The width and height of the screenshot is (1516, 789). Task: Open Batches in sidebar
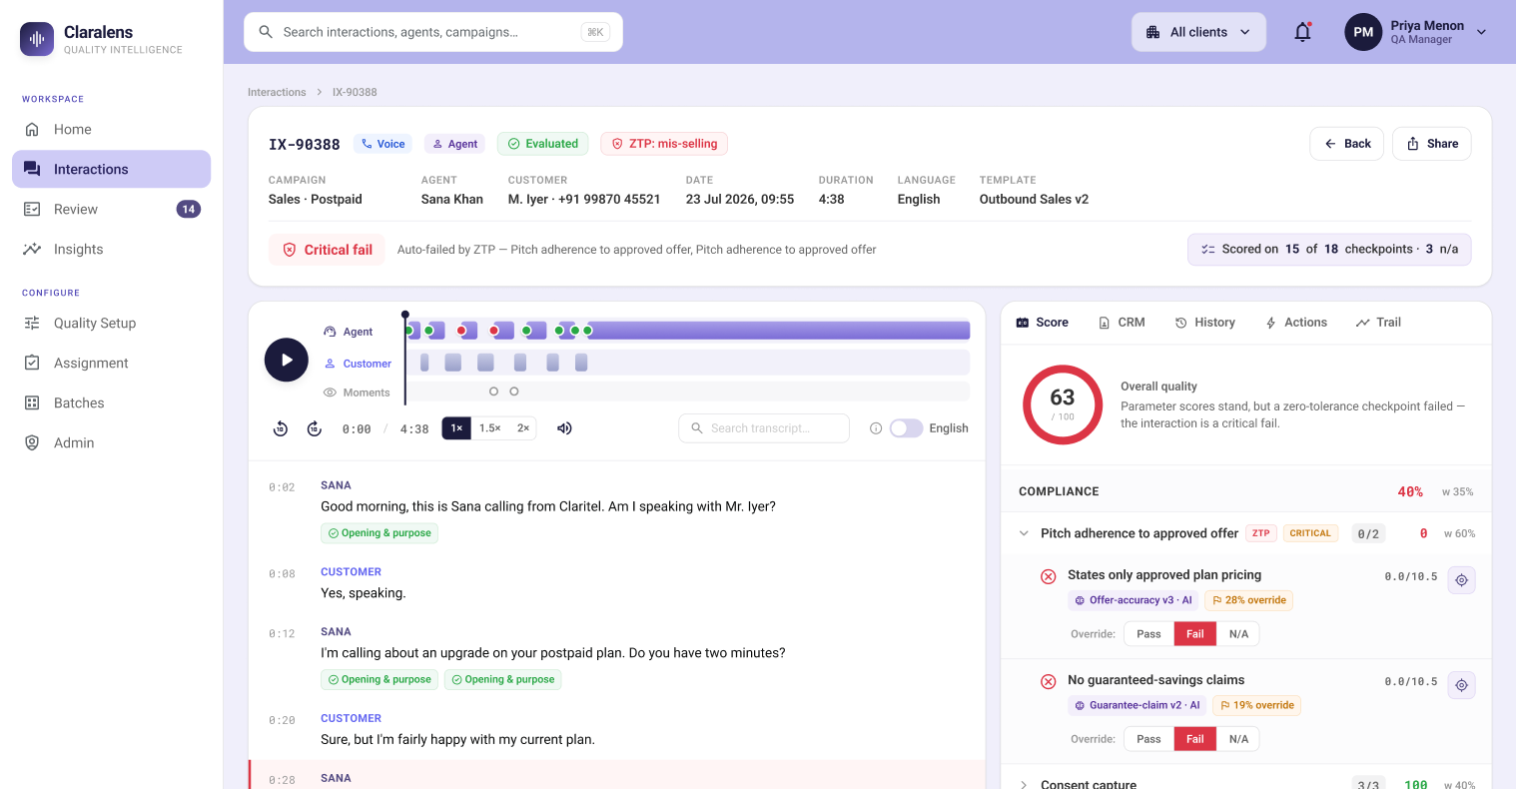pyautogui.click(x=111, y=403)
